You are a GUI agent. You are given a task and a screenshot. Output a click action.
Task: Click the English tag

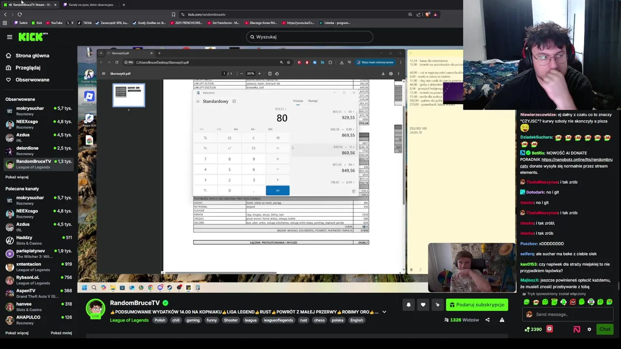click(357, 320)
